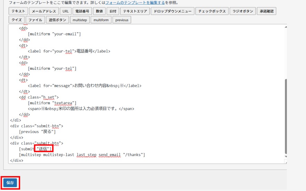The image size is (306, 191).
Task: Click the テキストエリア tag button
Action: pyautogui.click(x=135, y=11)
